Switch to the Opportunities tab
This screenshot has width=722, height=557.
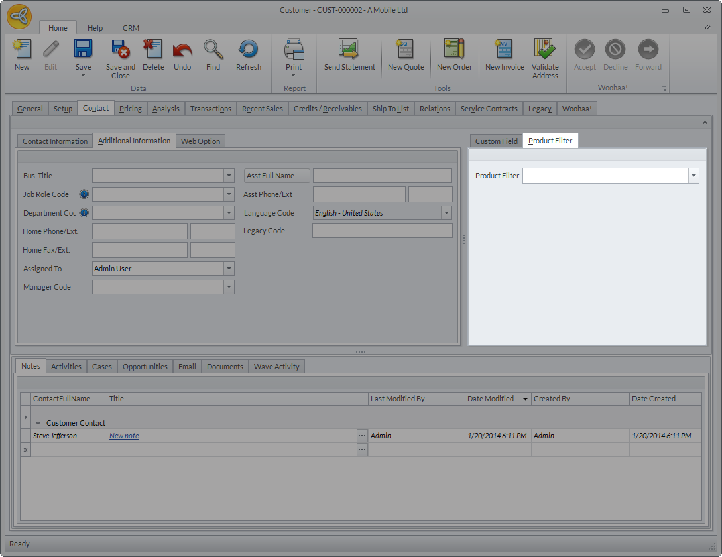(145, 367)
